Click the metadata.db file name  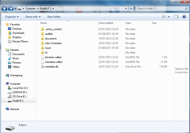52,67
